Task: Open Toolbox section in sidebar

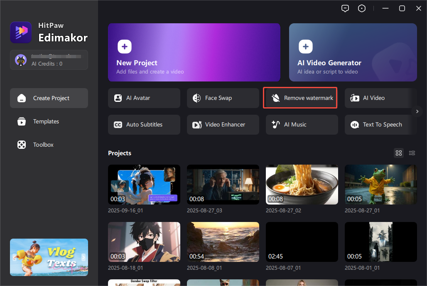Action: point(49,145)
